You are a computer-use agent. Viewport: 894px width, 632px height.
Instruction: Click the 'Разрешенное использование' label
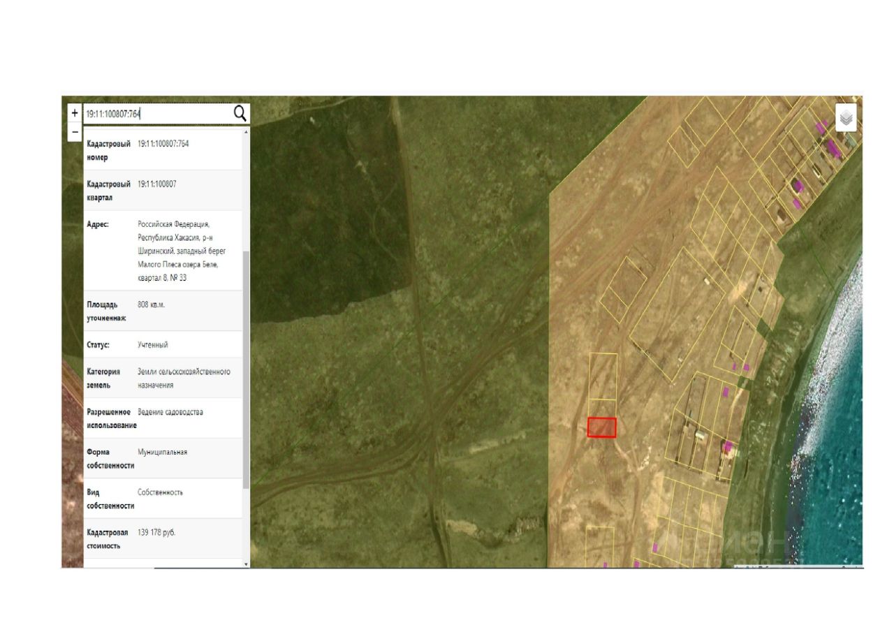pyautogui.click(x=112, y=418)
